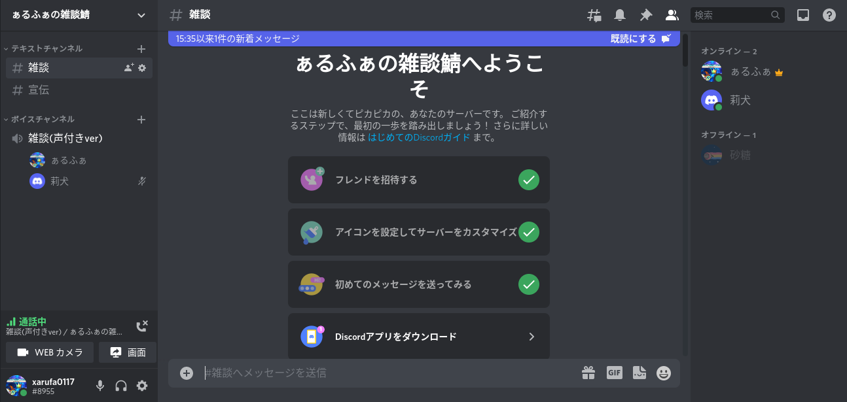Show pinned messages
This screenshot has width=847, height=402.
click(x=646, y=15)
